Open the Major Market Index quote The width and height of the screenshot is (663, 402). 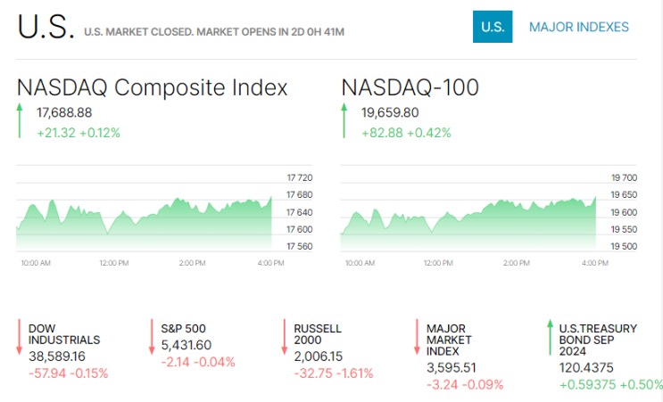pos(449,340)
